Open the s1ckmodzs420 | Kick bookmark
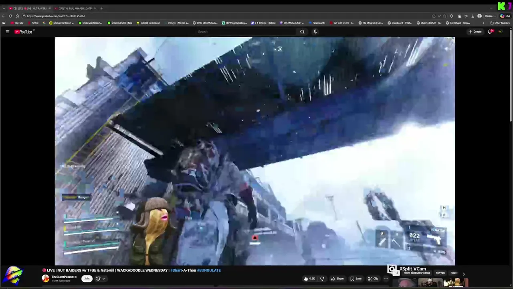Viewport: 513px width, 289px height. (x=120, y=23)
